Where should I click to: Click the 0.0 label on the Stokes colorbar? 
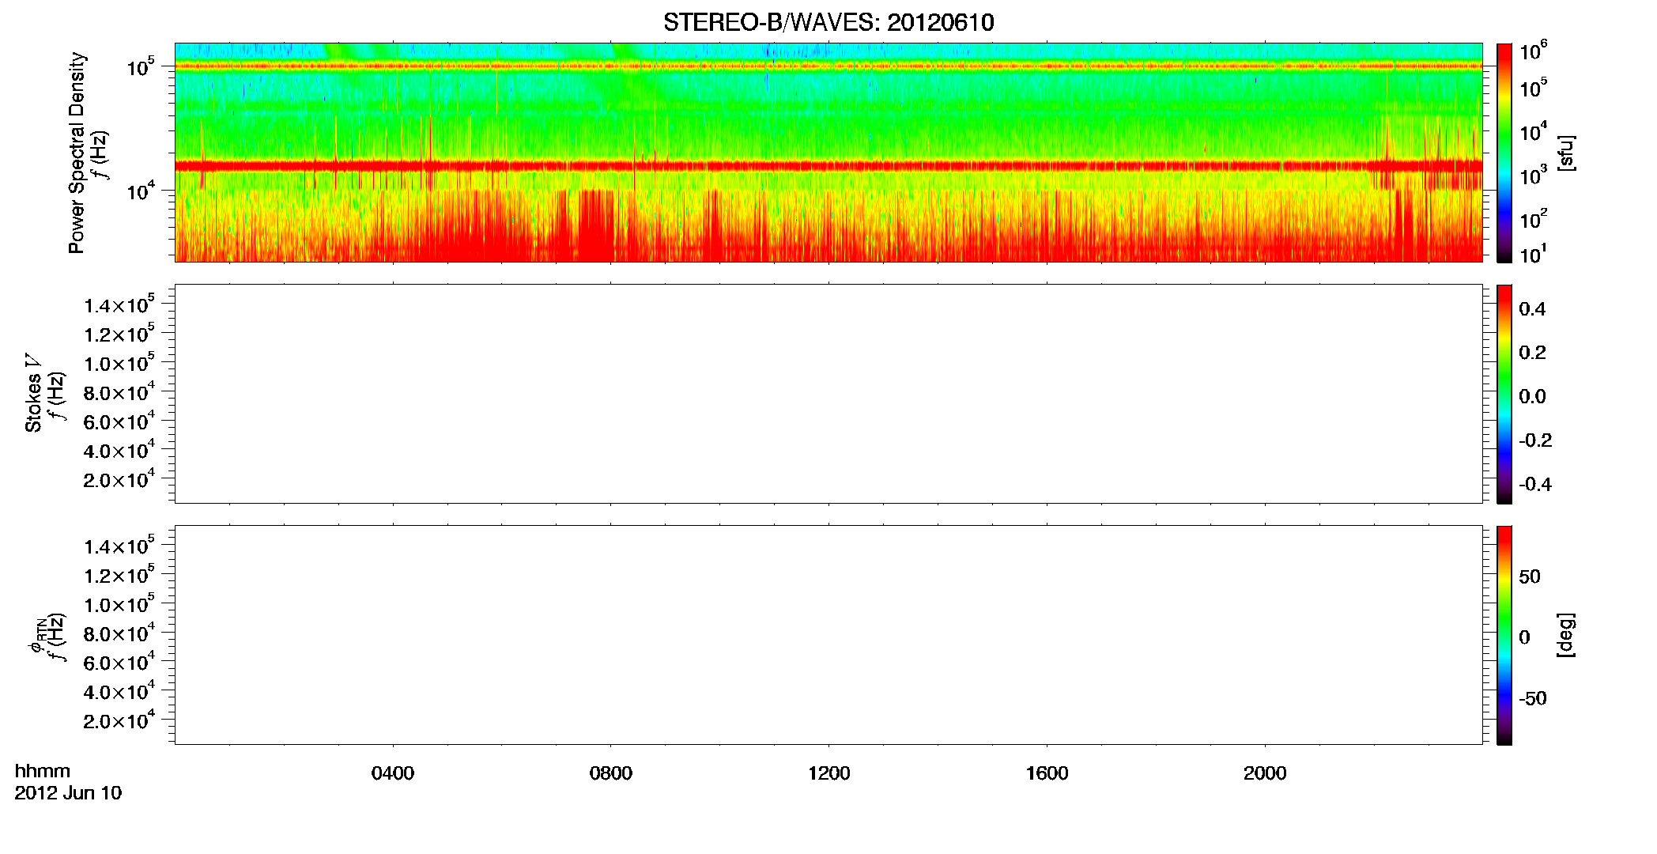point(1532,397)
